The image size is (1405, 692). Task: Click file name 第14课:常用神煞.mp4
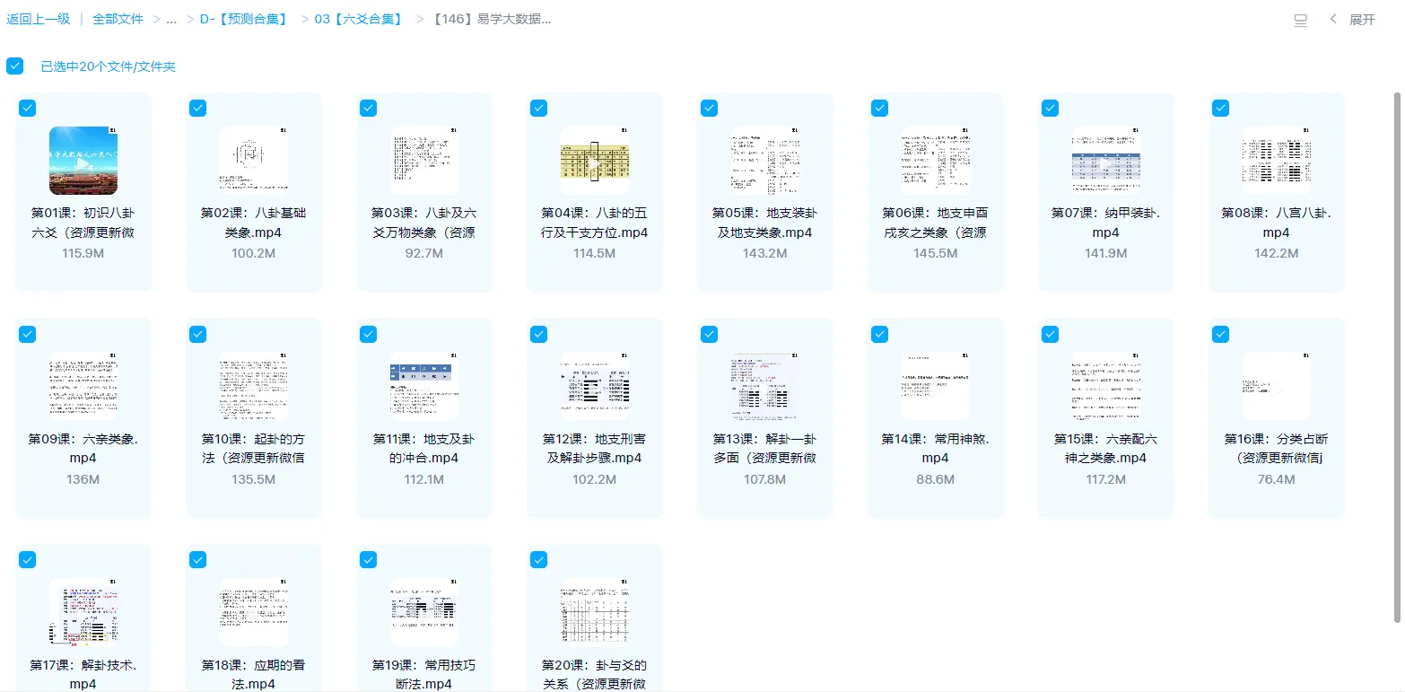pos(936,449)
